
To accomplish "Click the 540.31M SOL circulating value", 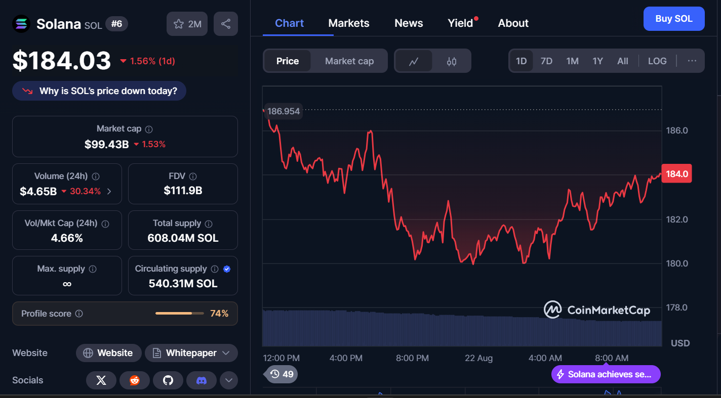I will [x=183, y=284].
